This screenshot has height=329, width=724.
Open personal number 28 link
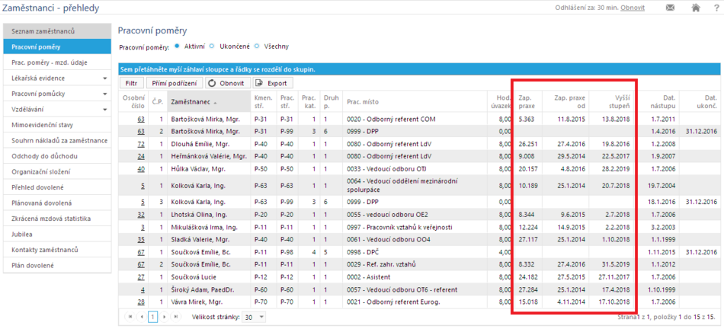tap(141, 302)
